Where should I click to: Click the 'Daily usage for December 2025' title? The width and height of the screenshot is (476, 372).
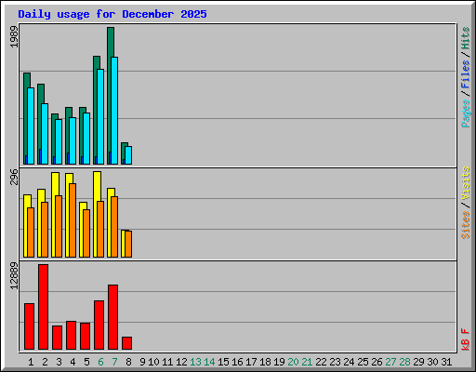112,14
